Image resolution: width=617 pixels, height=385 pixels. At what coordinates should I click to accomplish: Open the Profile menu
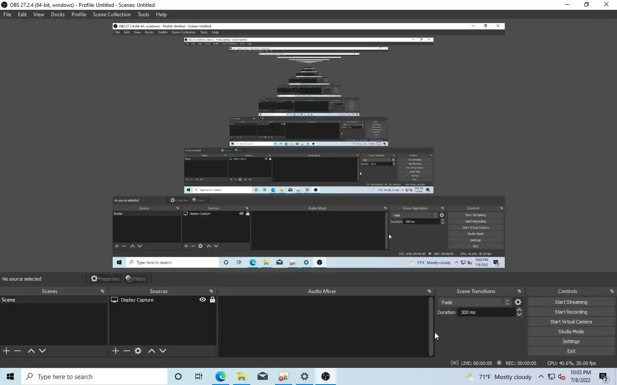tap(79, 15)
